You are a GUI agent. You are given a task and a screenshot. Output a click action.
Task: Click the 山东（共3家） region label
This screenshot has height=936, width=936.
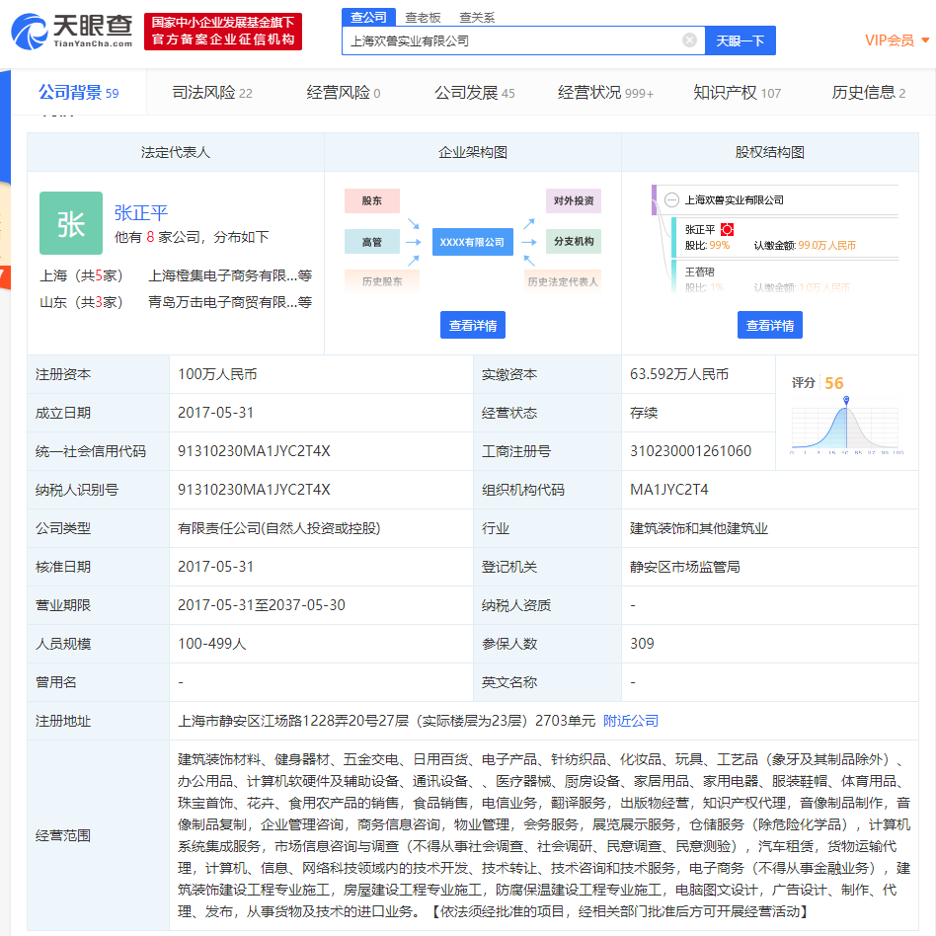81,302
